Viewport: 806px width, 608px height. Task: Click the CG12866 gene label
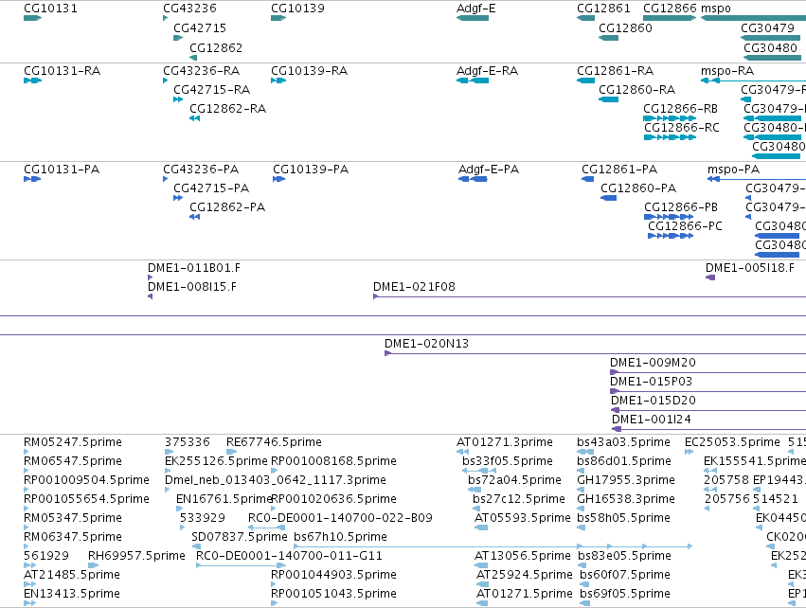[x=670, y=9]
